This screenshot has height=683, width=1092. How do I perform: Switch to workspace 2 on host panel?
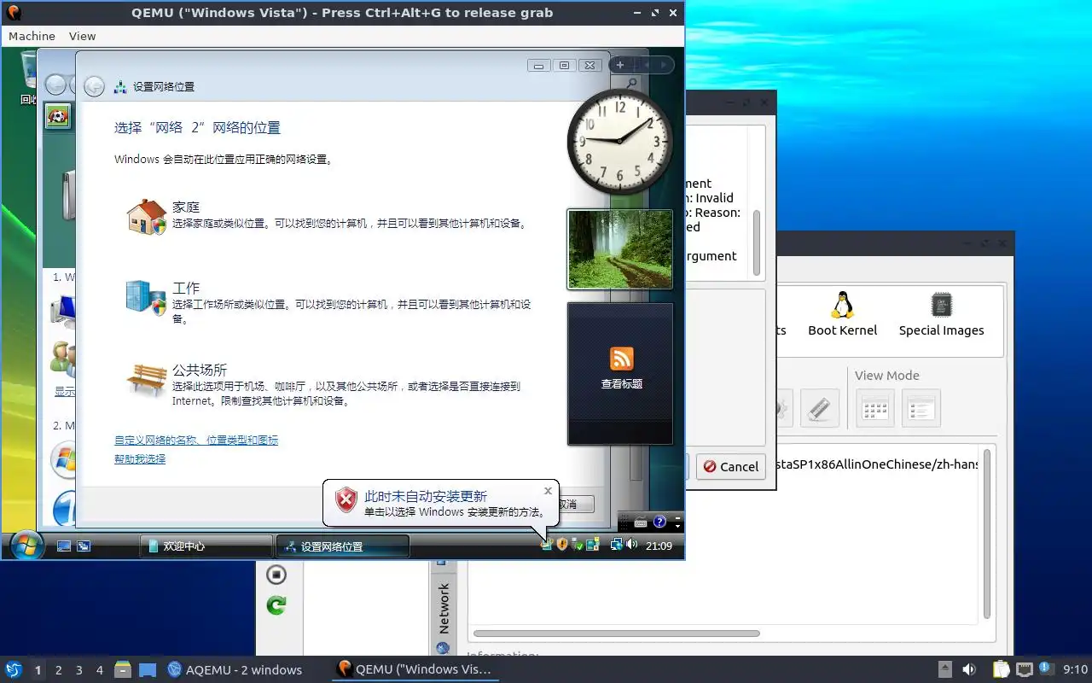[x=58, y=670]
